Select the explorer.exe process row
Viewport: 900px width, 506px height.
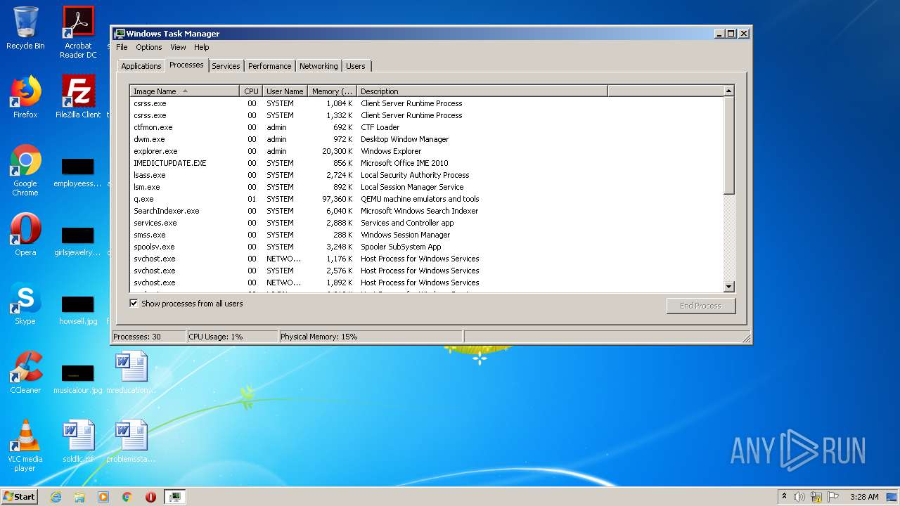pos(427,151)
